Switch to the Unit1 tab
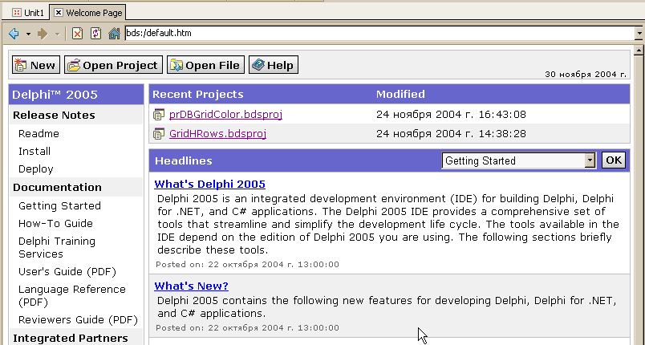The height and width of the screenshot is (345, 645). point(28,13)
